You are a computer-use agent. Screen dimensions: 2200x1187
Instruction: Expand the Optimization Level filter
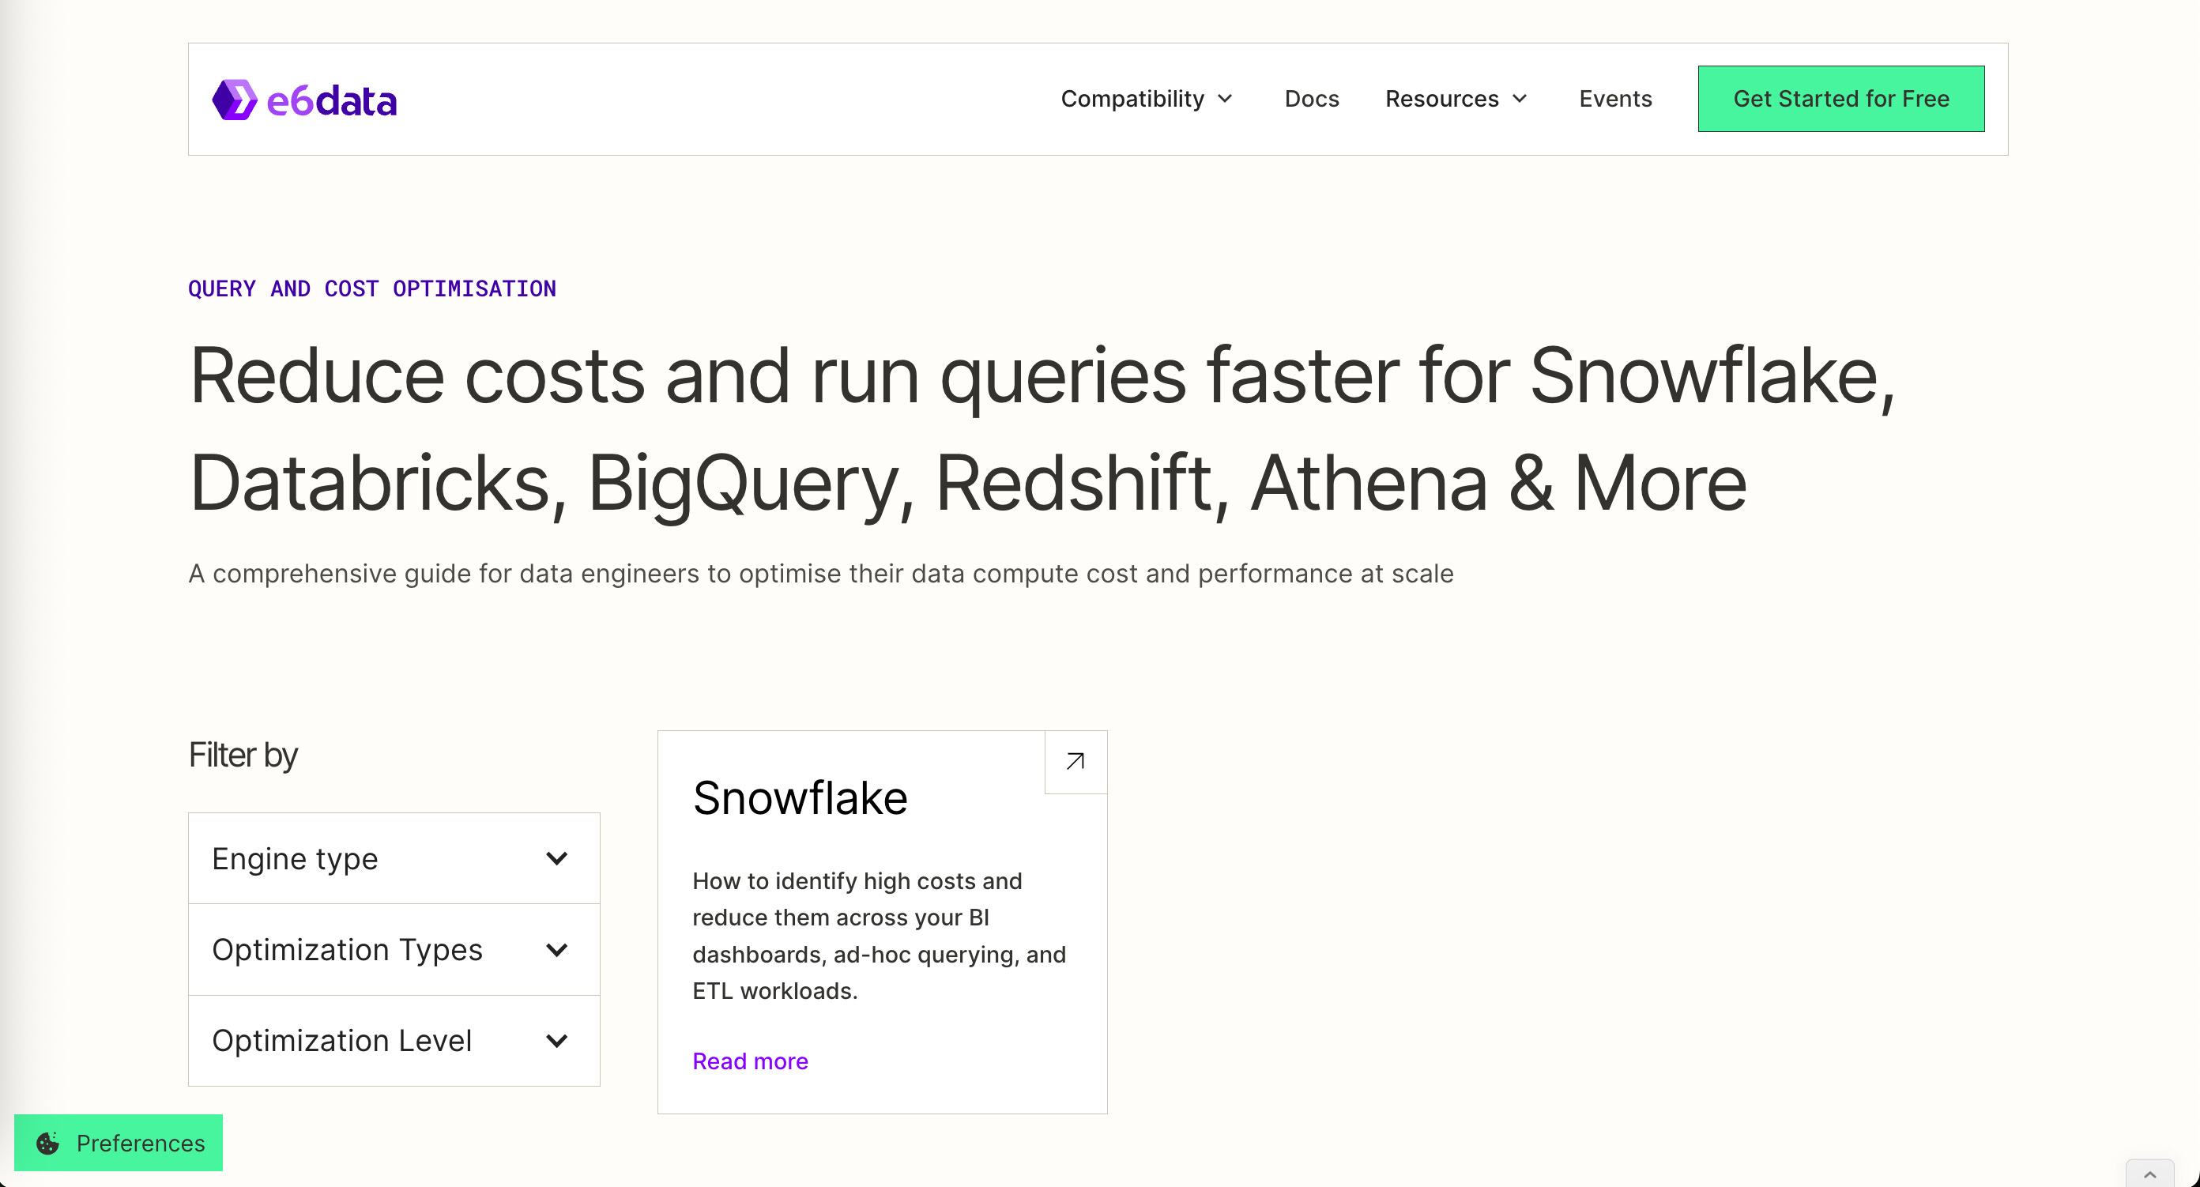pyautogui.click(x=393, y=1040)
